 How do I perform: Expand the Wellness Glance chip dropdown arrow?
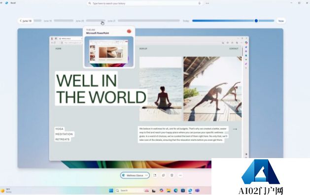pos(146,175)
